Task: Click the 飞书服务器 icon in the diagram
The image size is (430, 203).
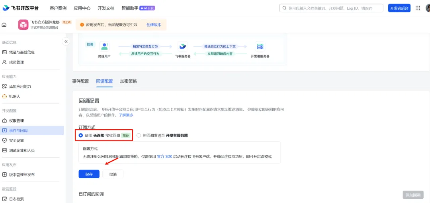Action: (x=183, y=46)
